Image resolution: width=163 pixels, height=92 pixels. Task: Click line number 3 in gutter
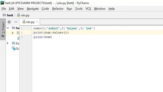tap(22, 37)
